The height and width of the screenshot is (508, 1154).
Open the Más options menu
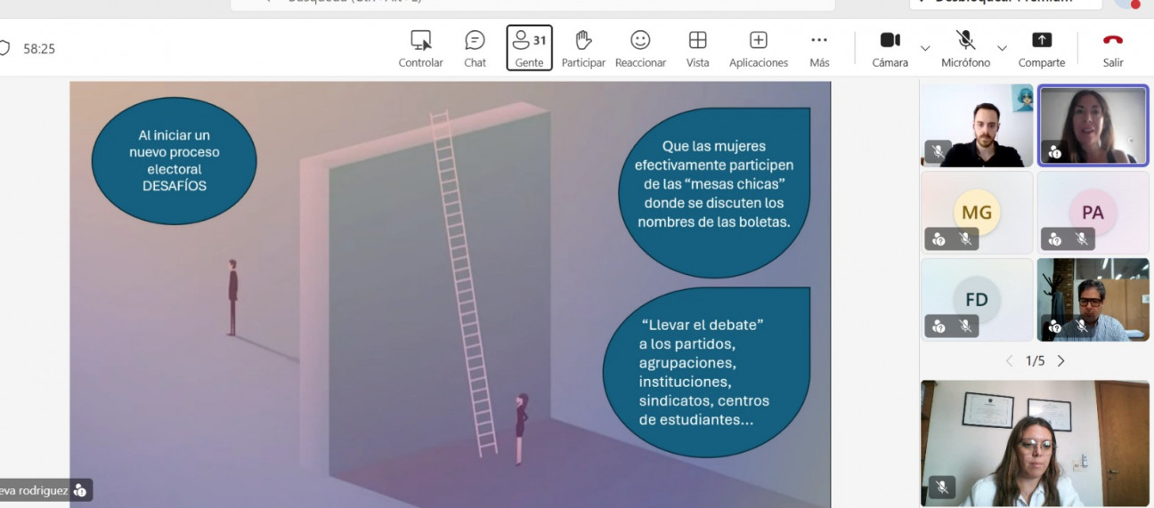click(x=819, y=48)
